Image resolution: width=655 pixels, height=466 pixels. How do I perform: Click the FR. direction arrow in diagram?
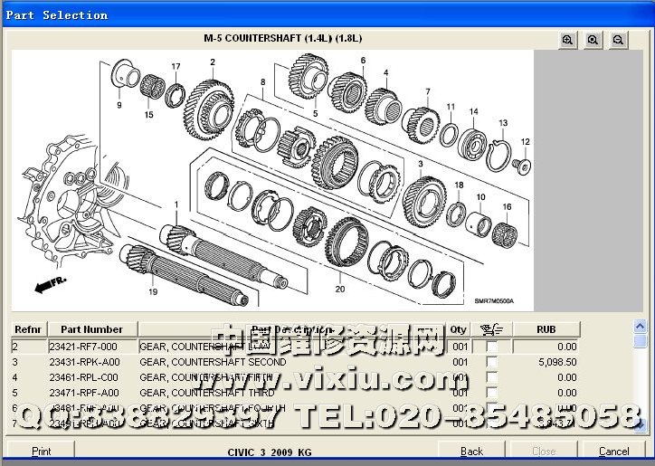[x=44, y=286]
